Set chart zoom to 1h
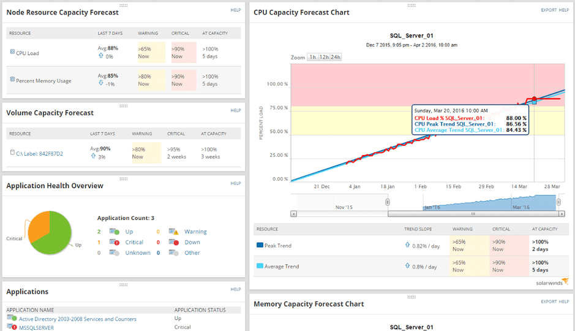Screen dimensions: 575x331 (312, 57)
